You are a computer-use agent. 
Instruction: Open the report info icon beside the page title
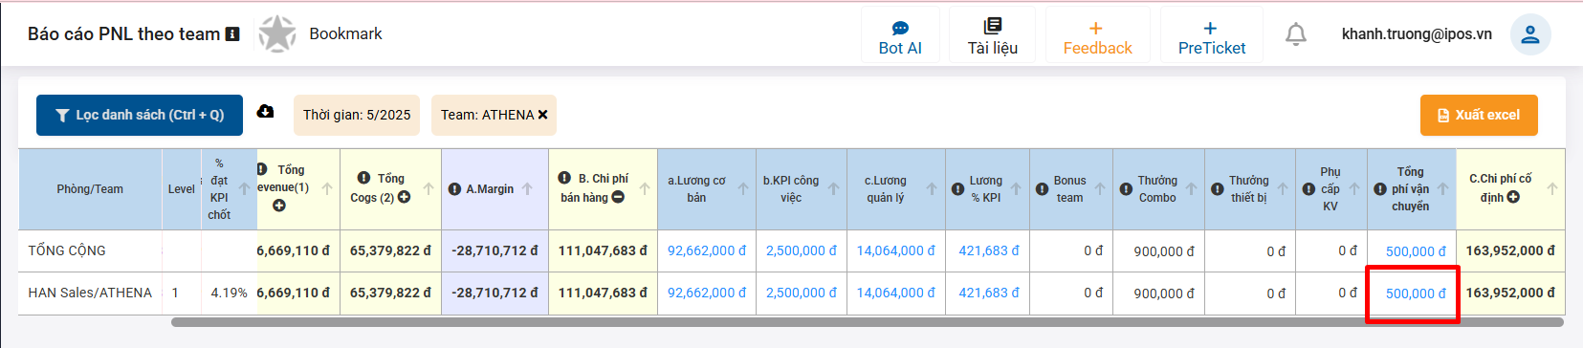(232, 33)
